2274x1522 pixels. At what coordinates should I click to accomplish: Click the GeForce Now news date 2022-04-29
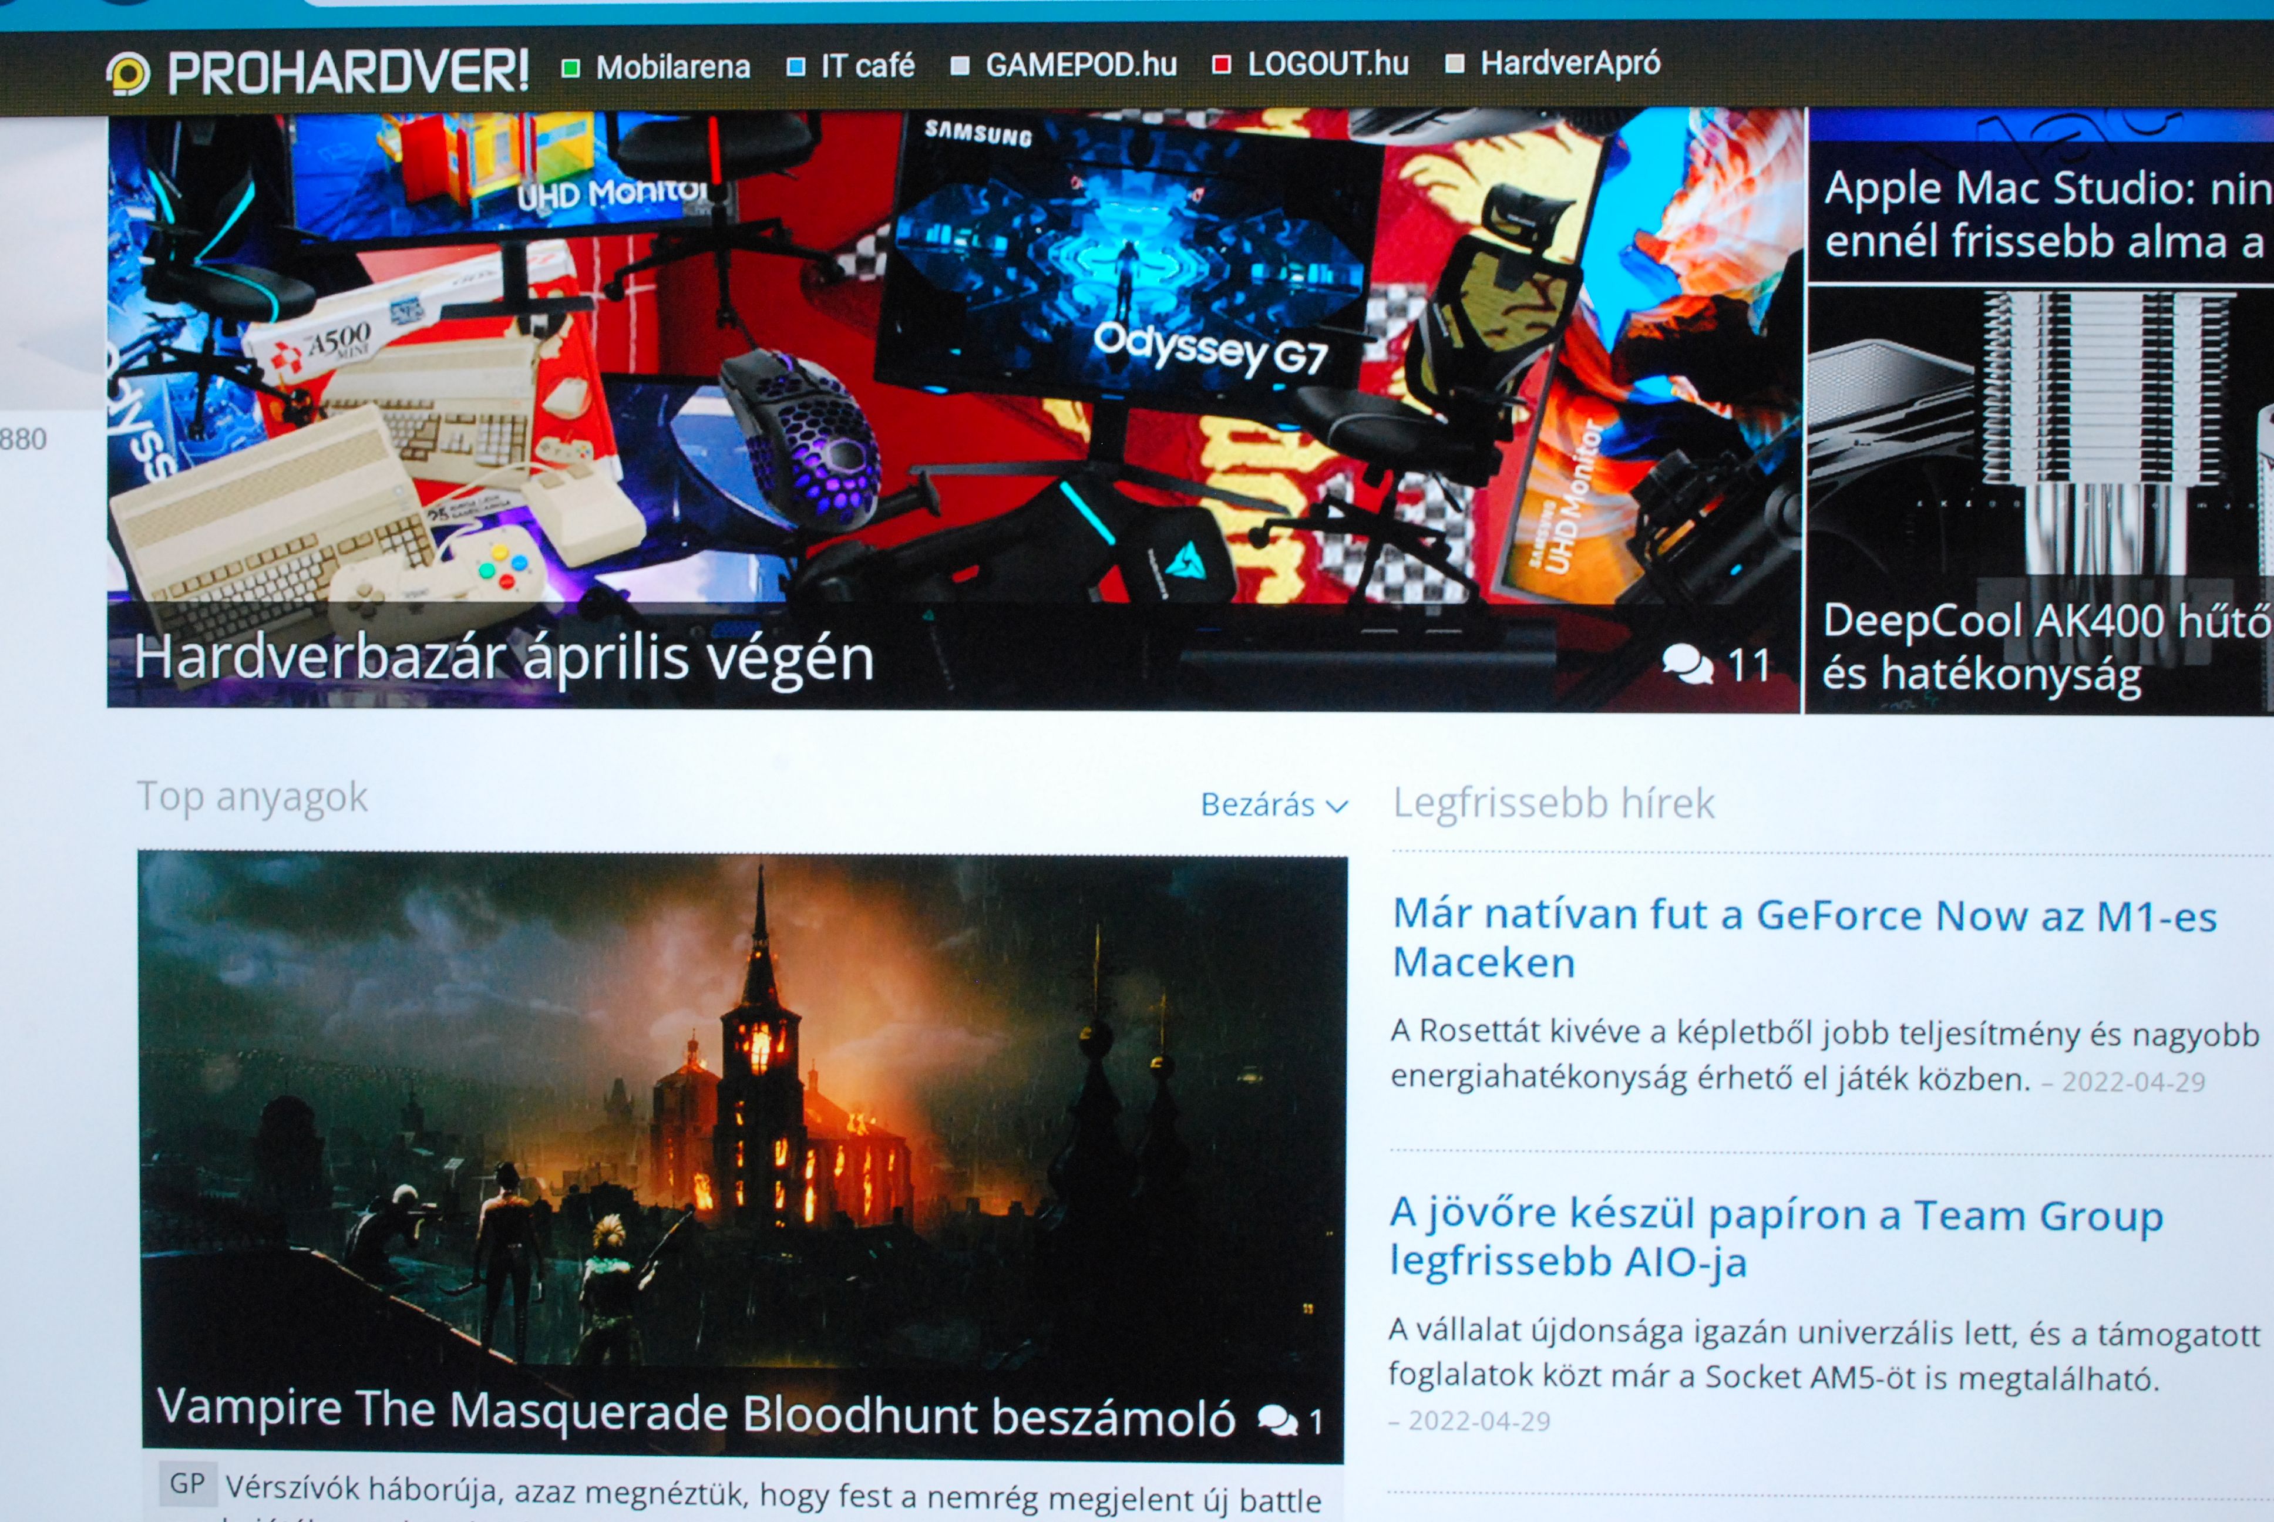point(2133,1082)
